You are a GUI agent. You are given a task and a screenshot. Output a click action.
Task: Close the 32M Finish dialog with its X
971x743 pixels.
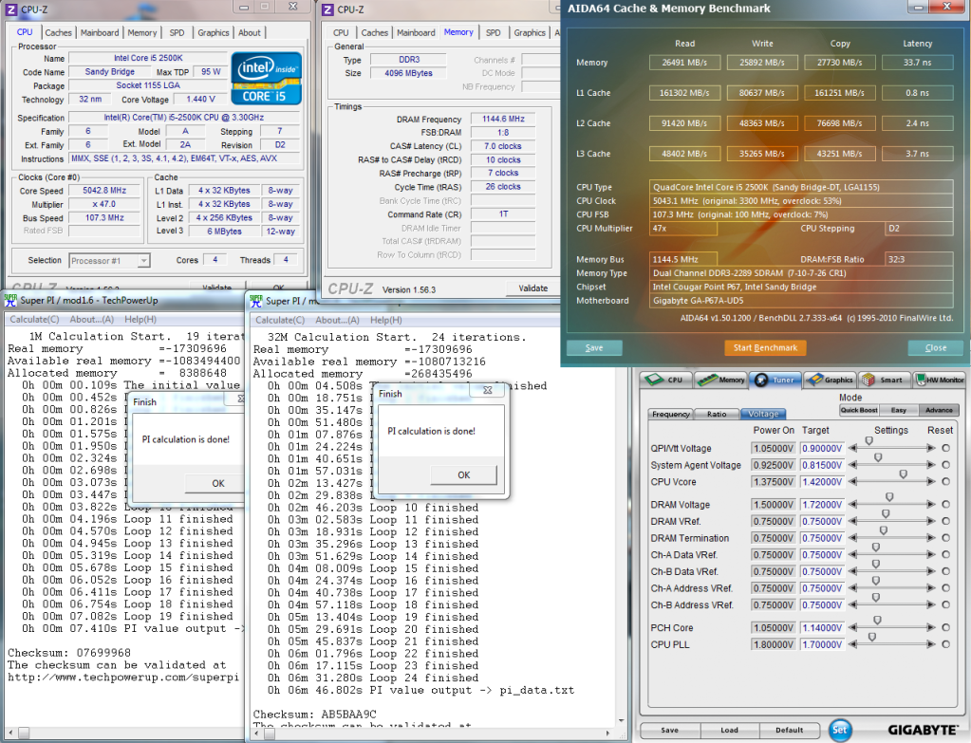point(487,391)
